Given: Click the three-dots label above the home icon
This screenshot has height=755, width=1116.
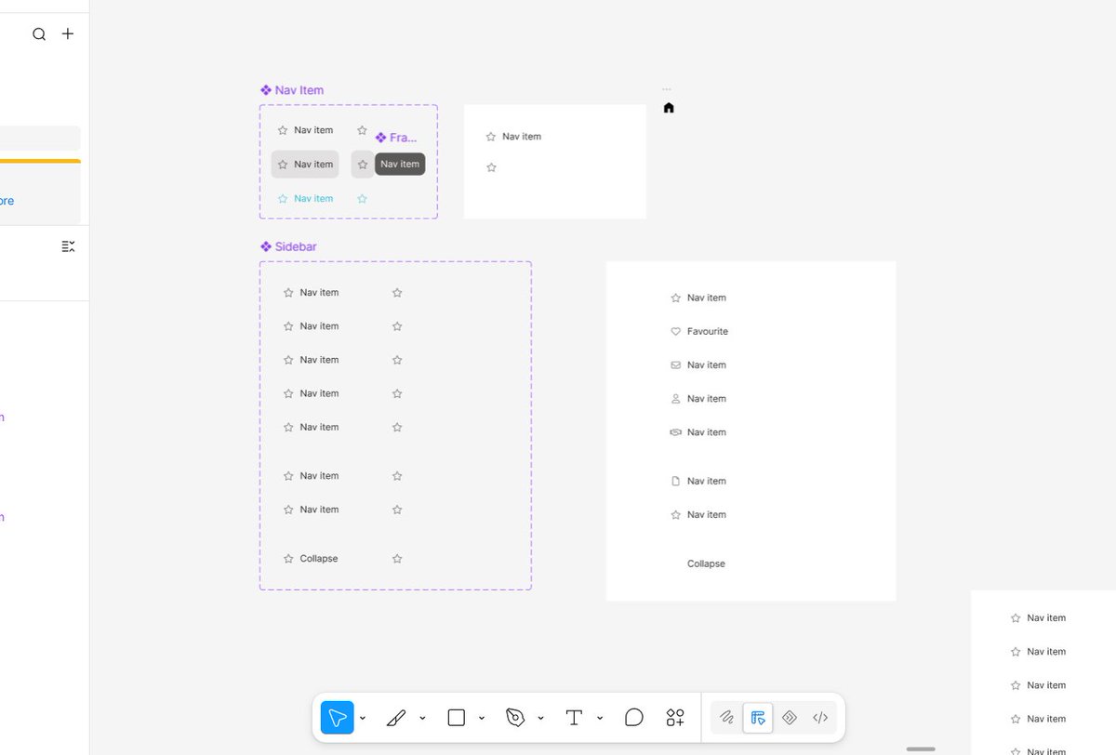Looking at the screenshot, I should (x=667, y=89).
